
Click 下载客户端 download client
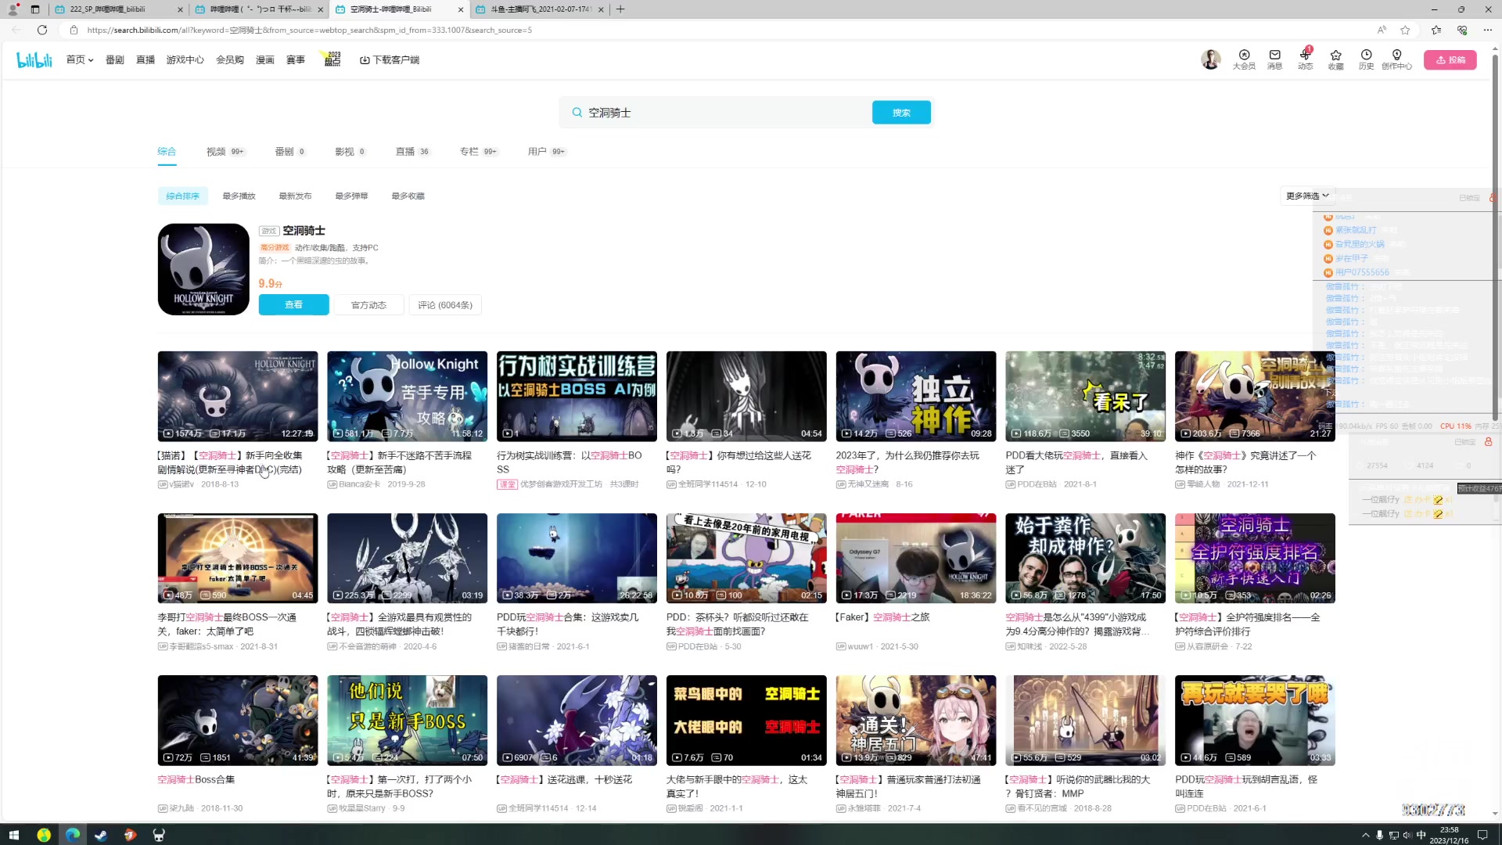click(390, 59)
